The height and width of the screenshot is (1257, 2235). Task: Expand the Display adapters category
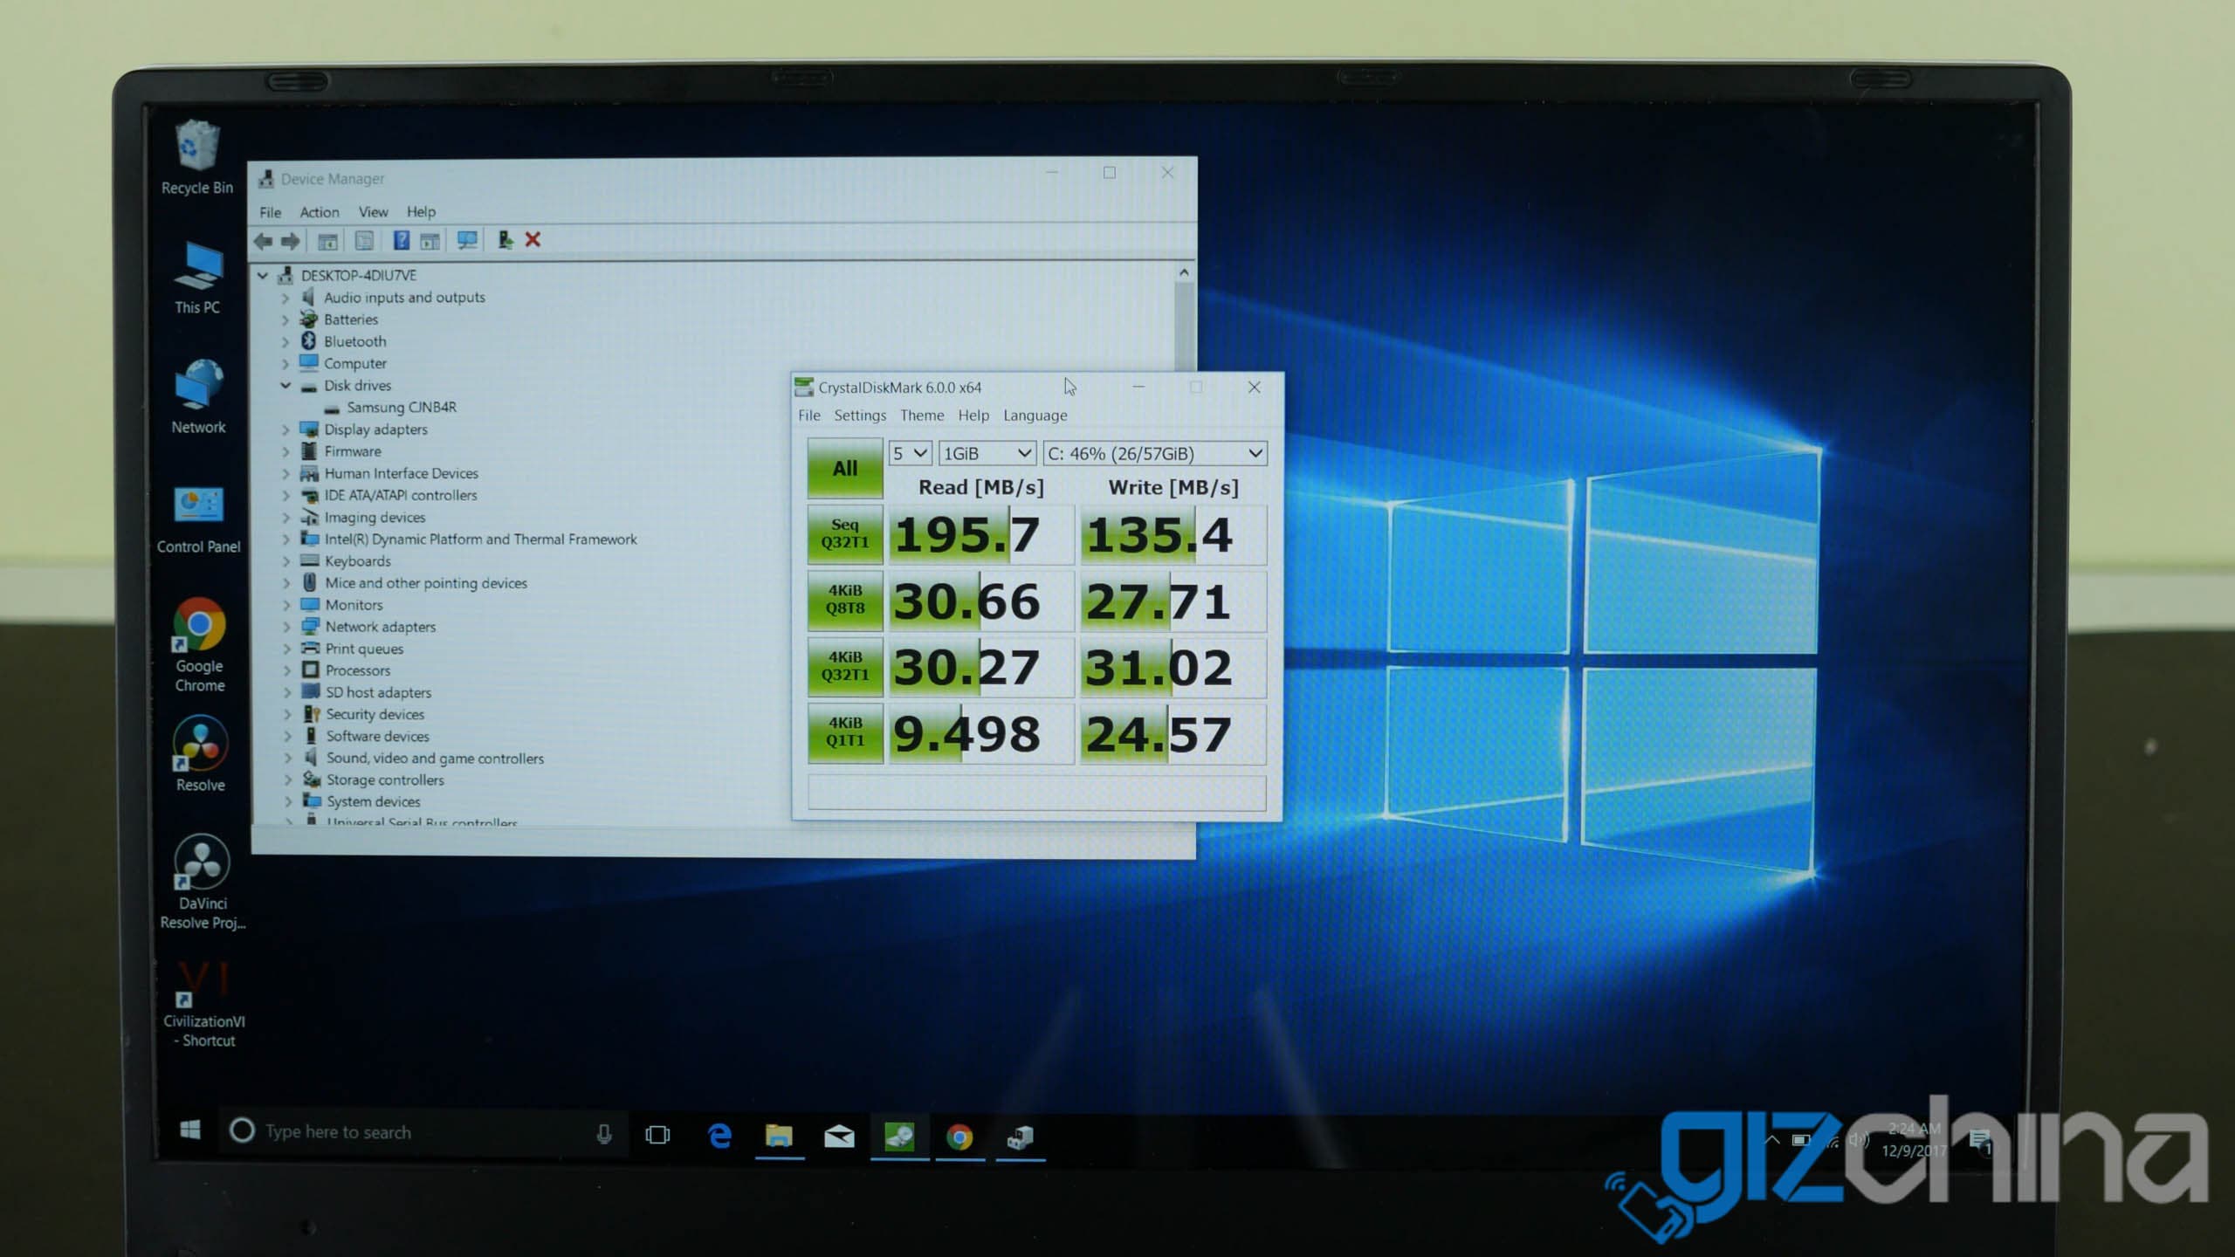[x=285, y=429]
